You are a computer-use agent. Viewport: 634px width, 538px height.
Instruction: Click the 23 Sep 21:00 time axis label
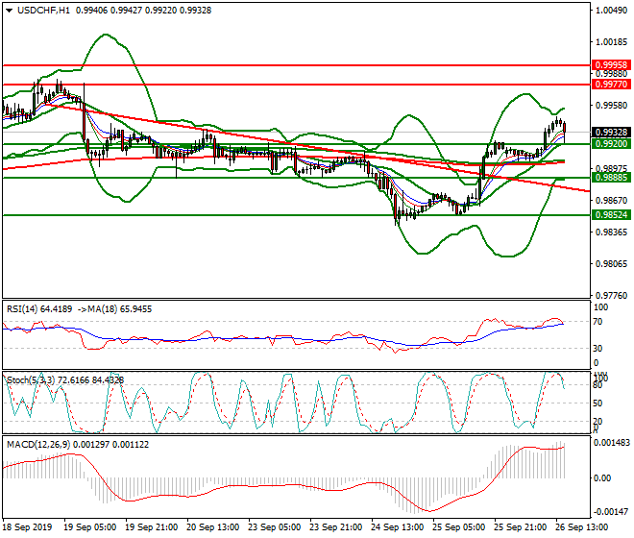click(x=336, y=527)
